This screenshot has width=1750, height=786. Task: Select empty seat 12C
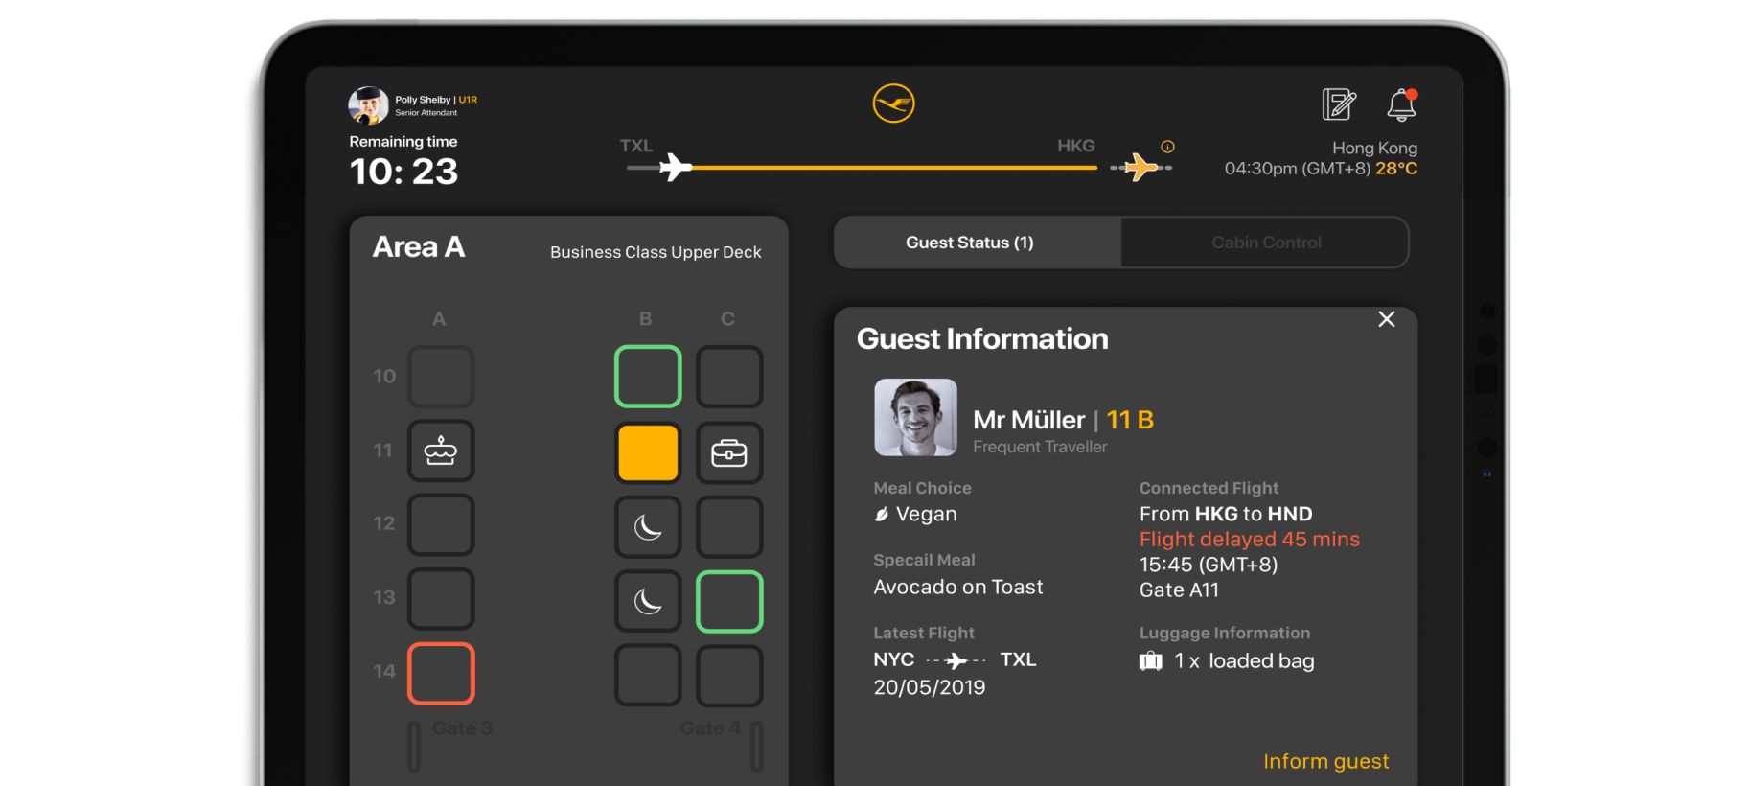(x=729, y=526)
